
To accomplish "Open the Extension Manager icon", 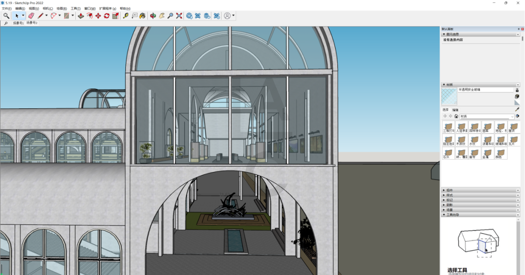I will [217, 16].
